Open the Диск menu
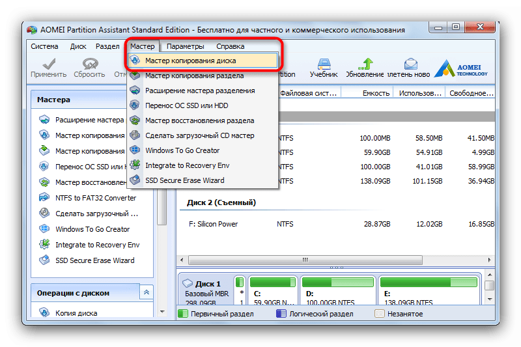This screenshot has height=347, width=521. pos(78,46)
